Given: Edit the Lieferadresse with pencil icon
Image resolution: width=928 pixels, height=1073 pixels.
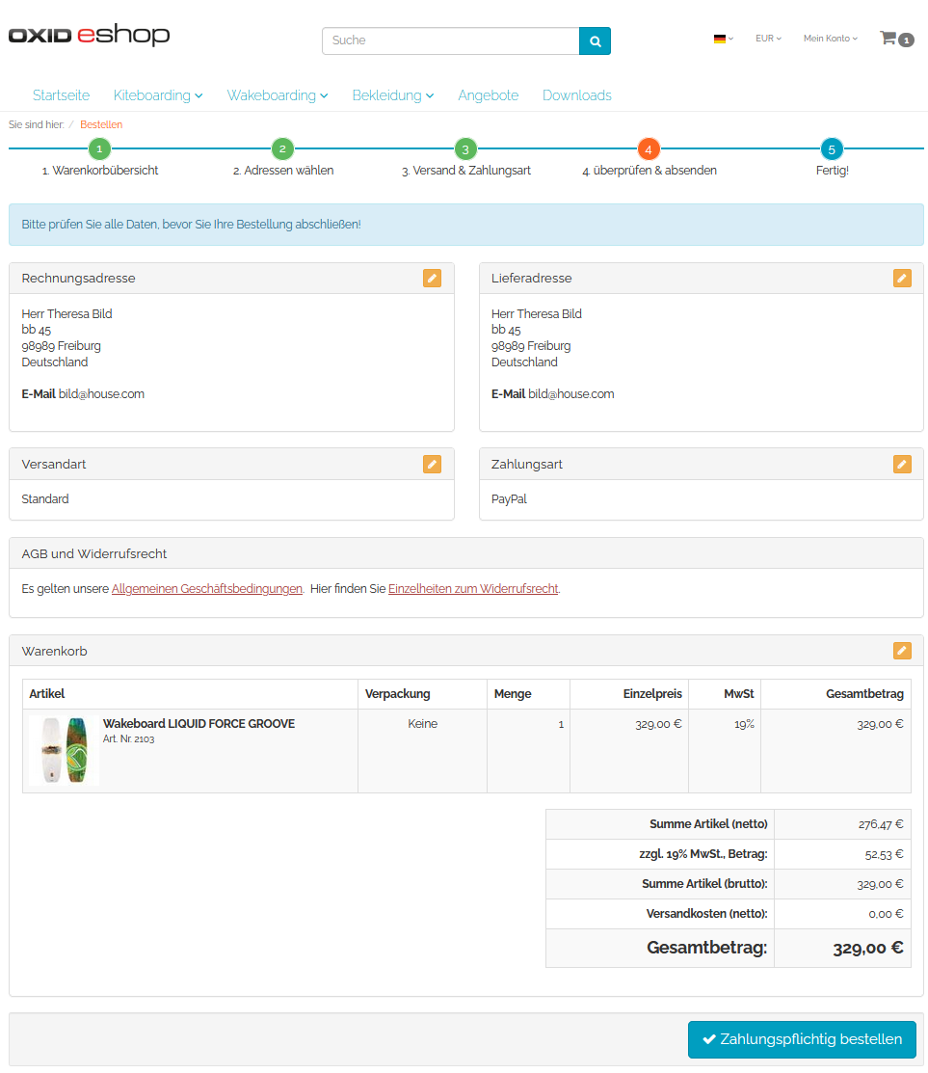Looking at the screenshot, I should coord(902,279).
